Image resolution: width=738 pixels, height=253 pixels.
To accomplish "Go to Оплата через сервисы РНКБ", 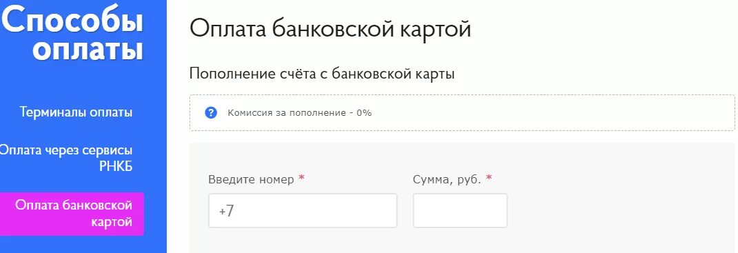I will click(x=65, y=159).
